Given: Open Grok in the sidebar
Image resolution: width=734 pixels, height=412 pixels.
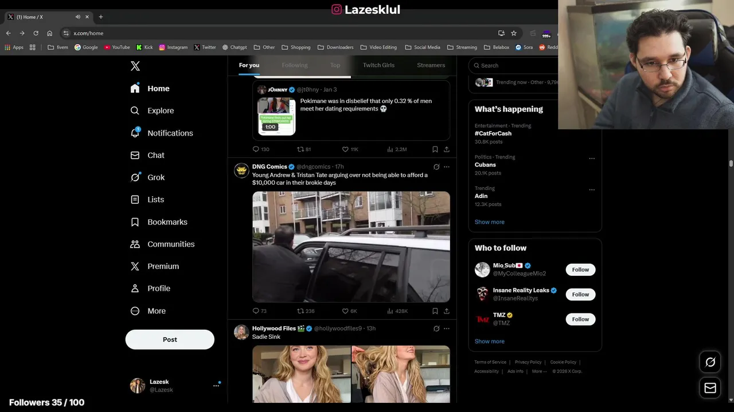Looking at the screenshot, I should pos(148,177).
